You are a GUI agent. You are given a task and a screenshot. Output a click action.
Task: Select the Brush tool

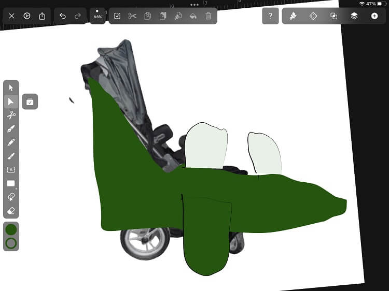[11, 156]
